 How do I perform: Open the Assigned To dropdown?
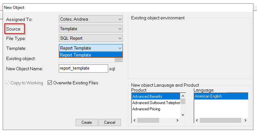(x=119, y=19)
